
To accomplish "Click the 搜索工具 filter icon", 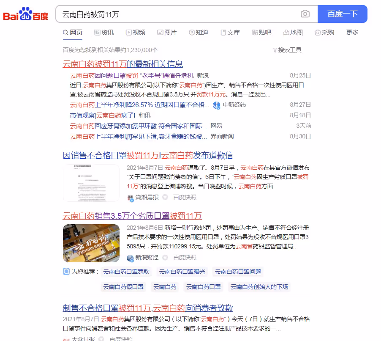I will point(275,50).
